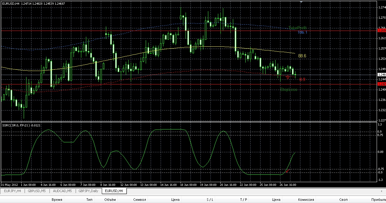
Task: Sort by the Объём column header
Action: [x=110, y=200]
